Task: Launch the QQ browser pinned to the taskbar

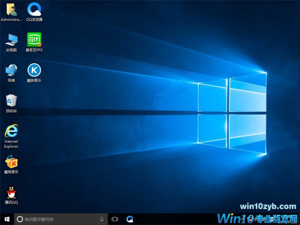Action: (x=130, y=219)
